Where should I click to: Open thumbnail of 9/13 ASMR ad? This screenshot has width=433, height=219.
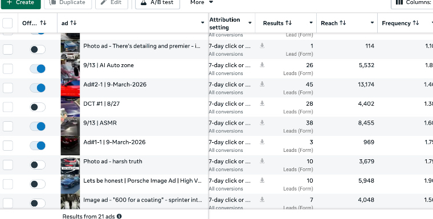pos(71,126)
